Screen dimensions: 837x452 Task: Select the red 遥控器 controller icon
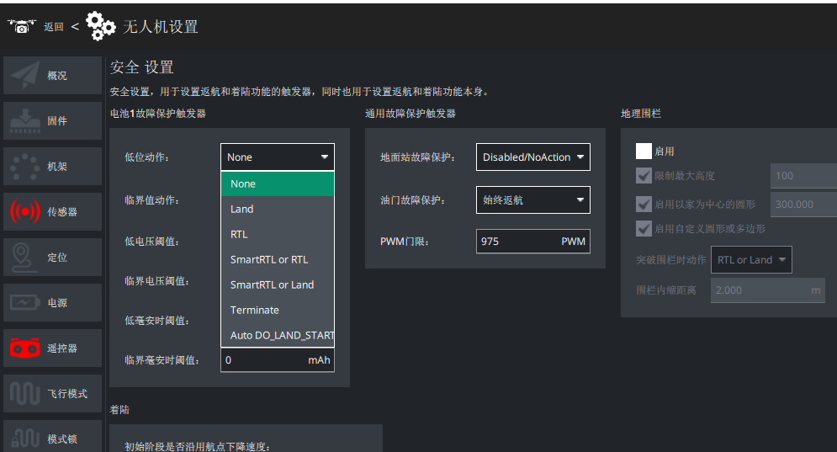pos(24,348)
